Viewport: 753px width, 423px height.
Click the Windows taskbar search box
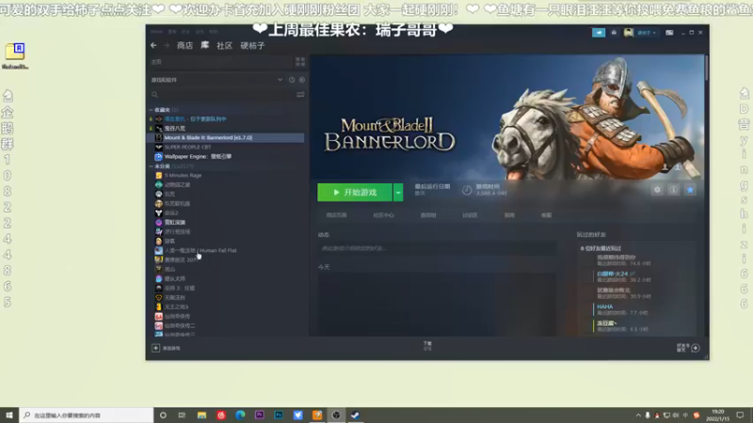pos(87,415)
